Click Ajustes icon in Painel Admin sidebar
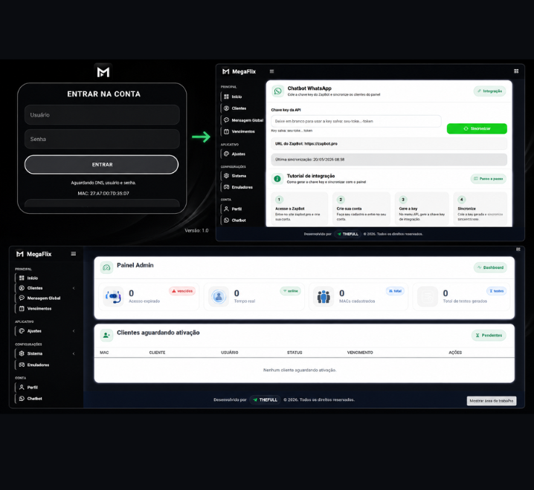The width and height of the screenshot is (534, 490). coord(22,331)
